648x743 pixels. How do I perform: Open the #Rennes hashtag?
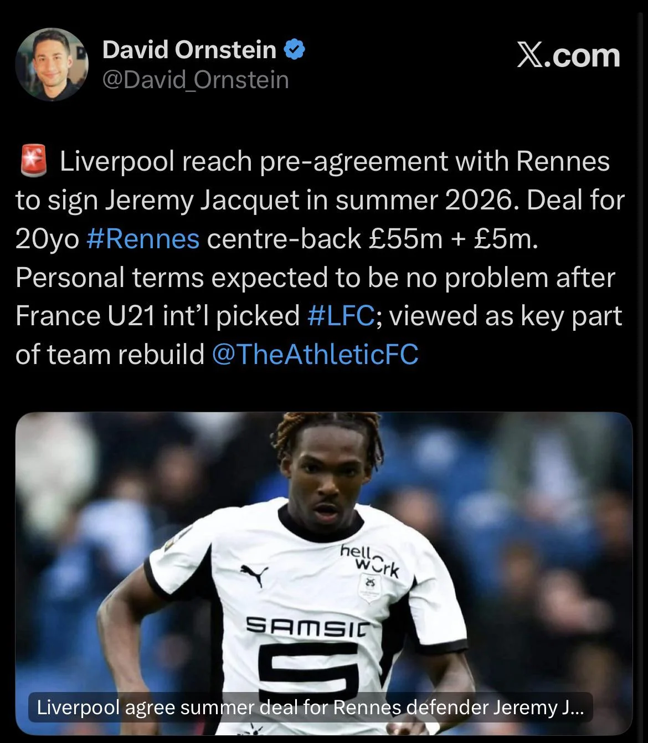click(x=143, y=239)
